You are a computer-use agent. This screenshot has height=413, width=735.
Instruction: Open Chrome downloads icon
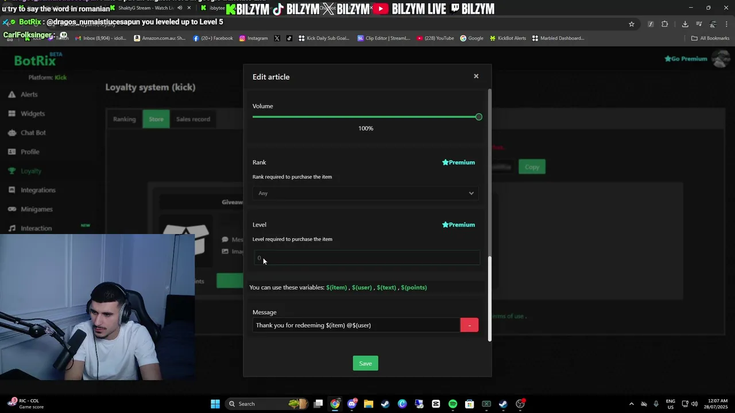[685, 24]
